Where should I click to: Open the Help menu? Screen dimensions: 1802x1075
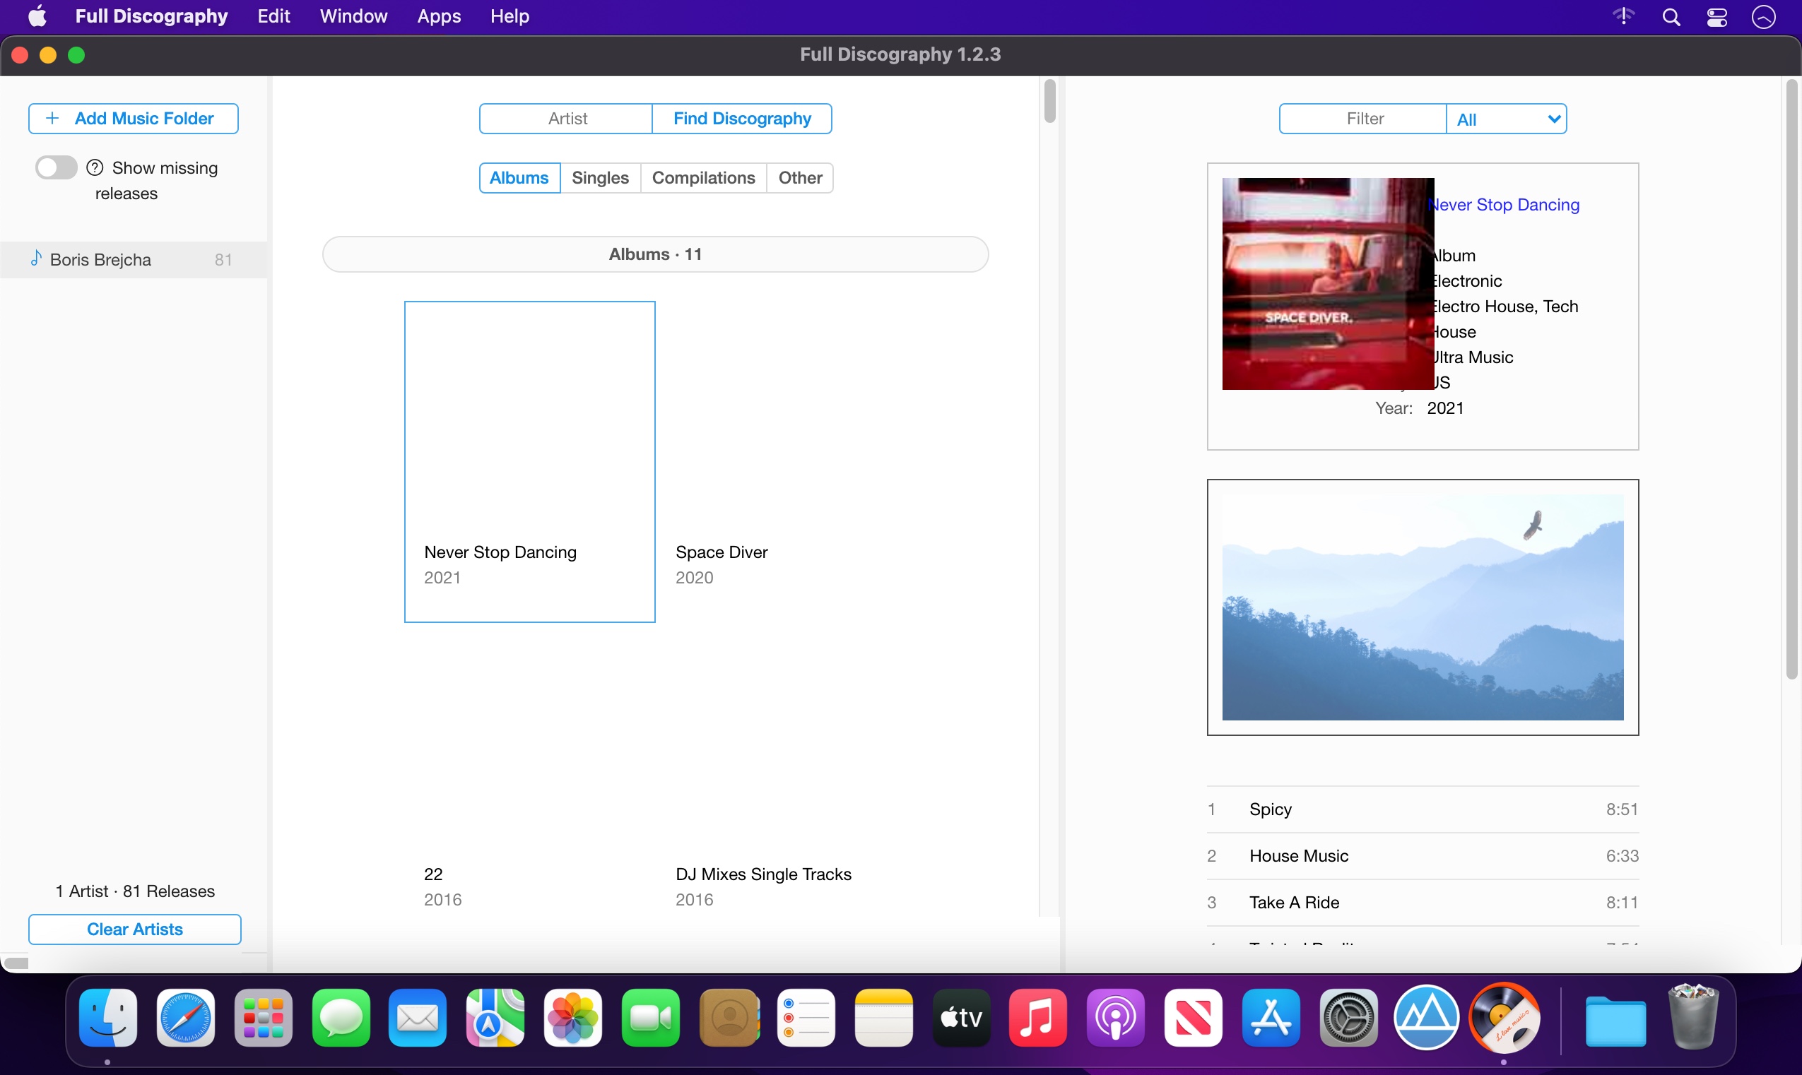point(510,16)
